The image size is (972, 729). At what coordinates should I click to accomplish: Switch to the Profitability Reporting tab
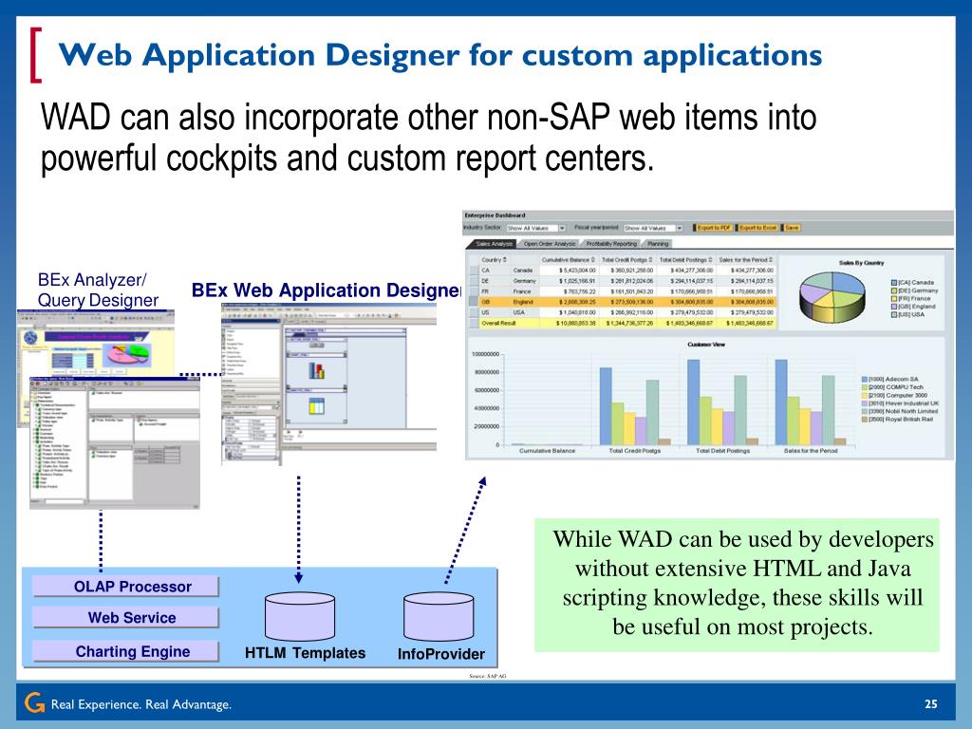pos(611,244)
